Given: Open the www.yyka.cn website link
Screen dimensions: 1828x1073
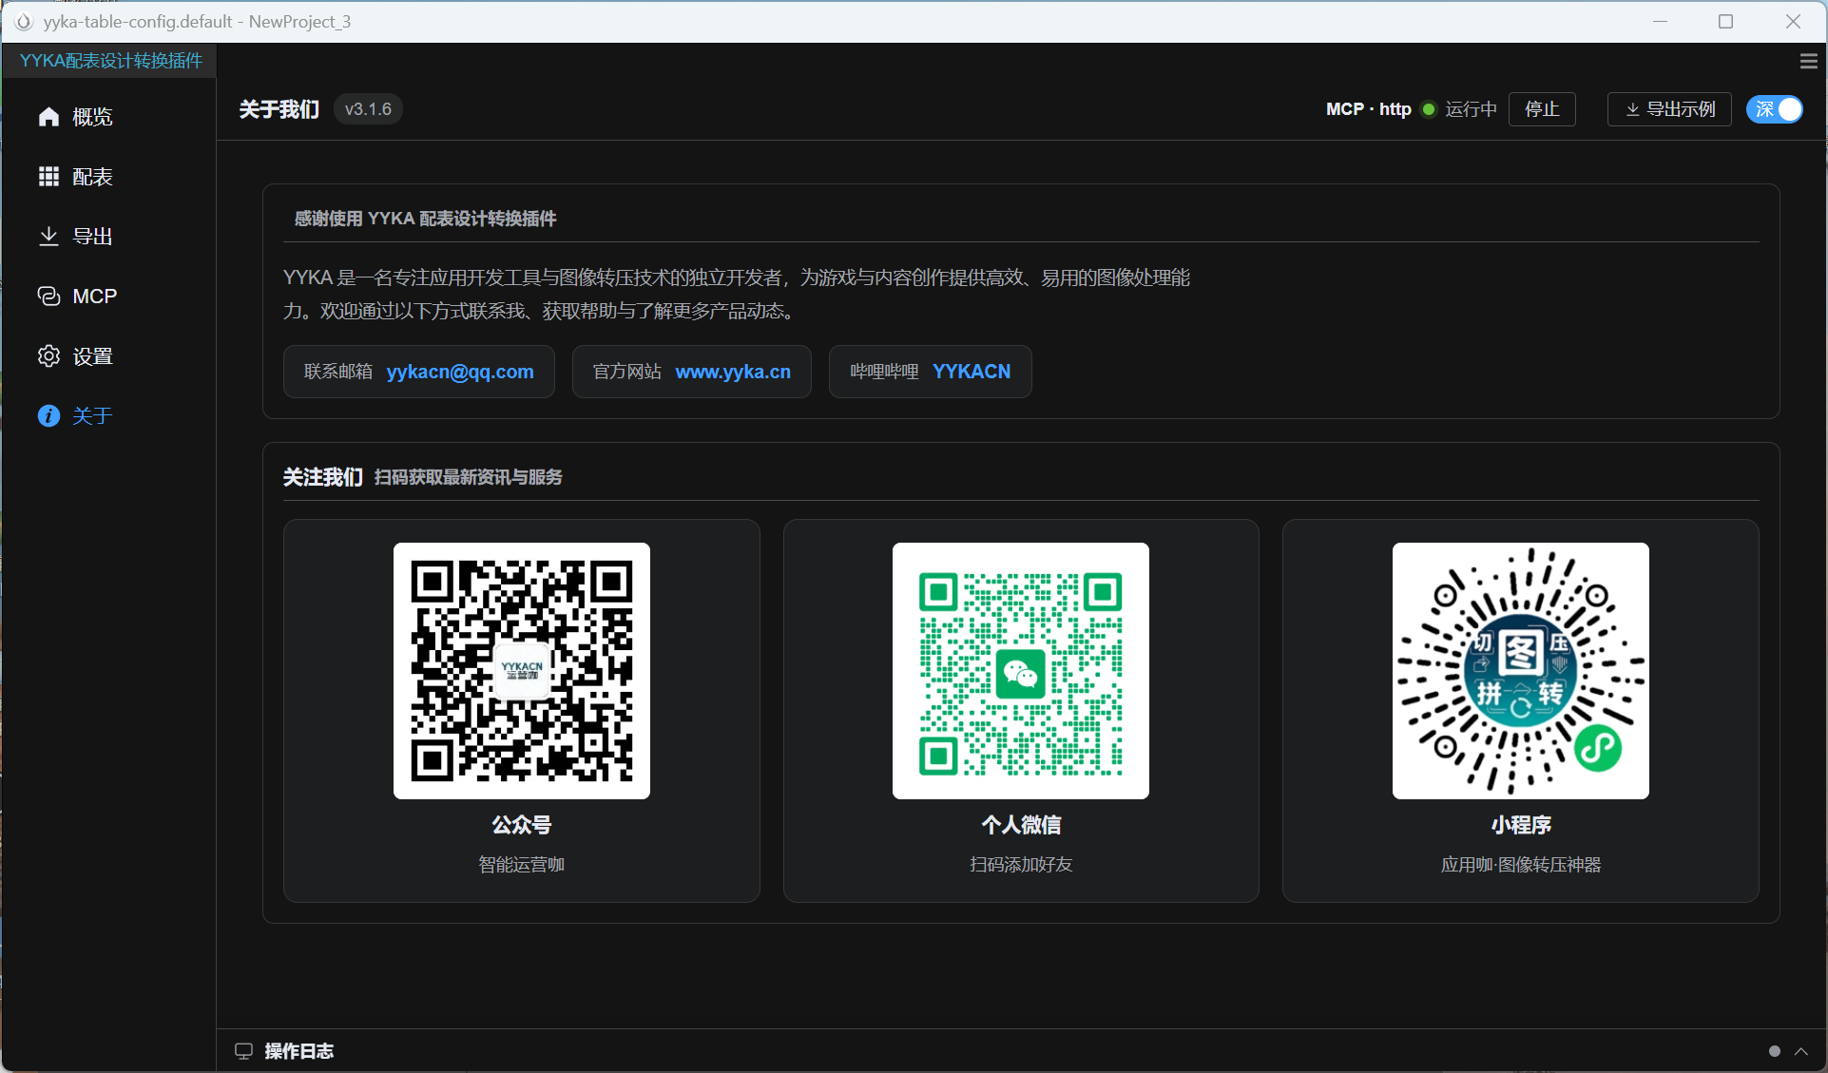Looking at the screenshot, I should coord(733,372).
